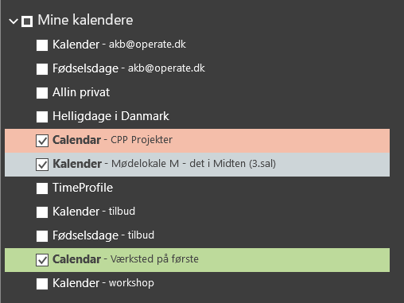The width and height of the screenshot is (404, 303).
Task: Select the Mødelokale M - det i Midten row
Action: tap(197, 165)
